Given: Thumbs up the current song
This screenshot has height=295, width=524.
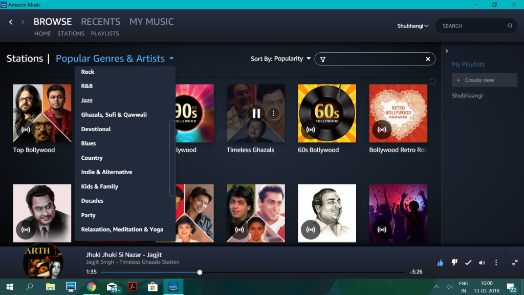Looking at the screenshot, I should 440,263.
